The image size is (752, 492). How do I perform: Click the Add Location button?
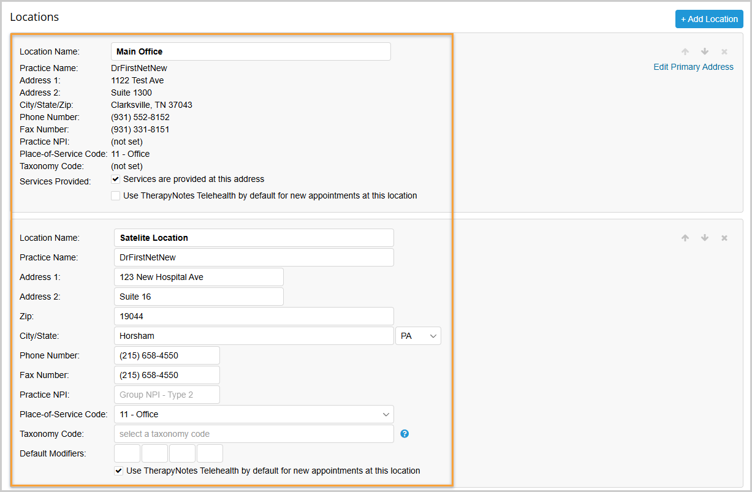point(709,19)
